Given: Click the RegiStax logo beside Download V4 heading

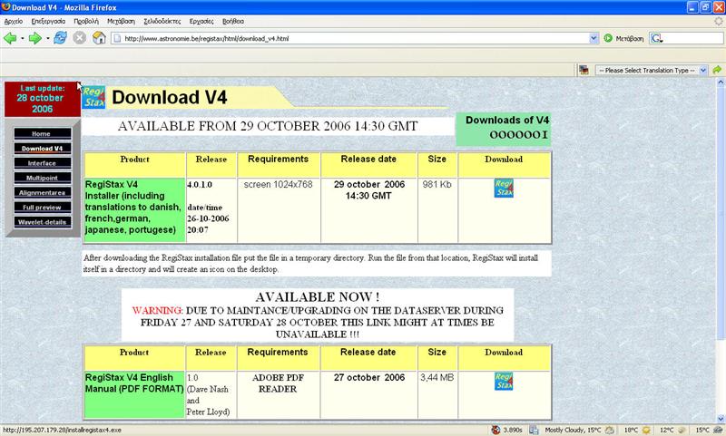Looking at the screenshot, I should (x=93, y=97).
